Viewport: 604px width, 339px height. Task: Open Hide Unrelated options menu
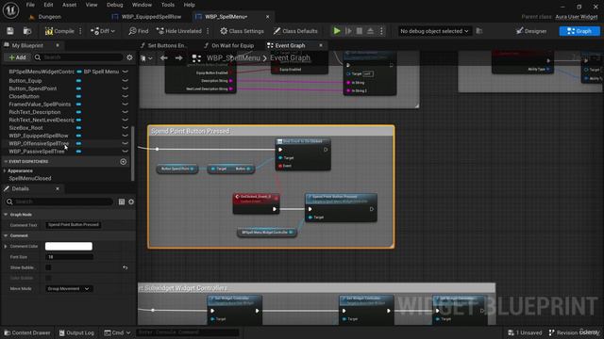[208, 31]
